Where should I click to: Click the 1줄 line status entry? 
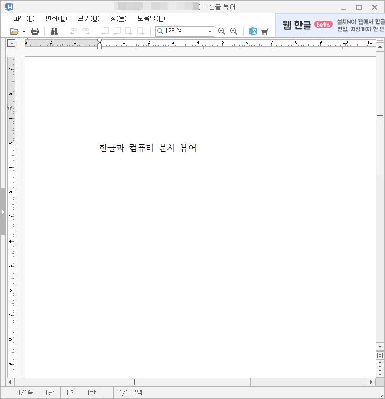(x=70, y=392)
